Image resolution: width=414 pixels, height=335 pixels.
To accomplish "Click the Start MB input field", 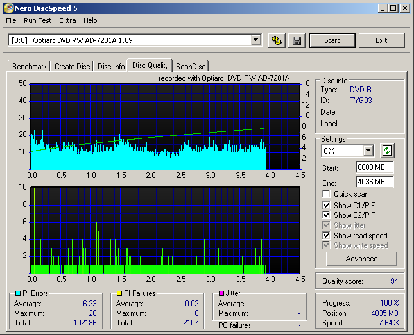I will click(374, 168).
